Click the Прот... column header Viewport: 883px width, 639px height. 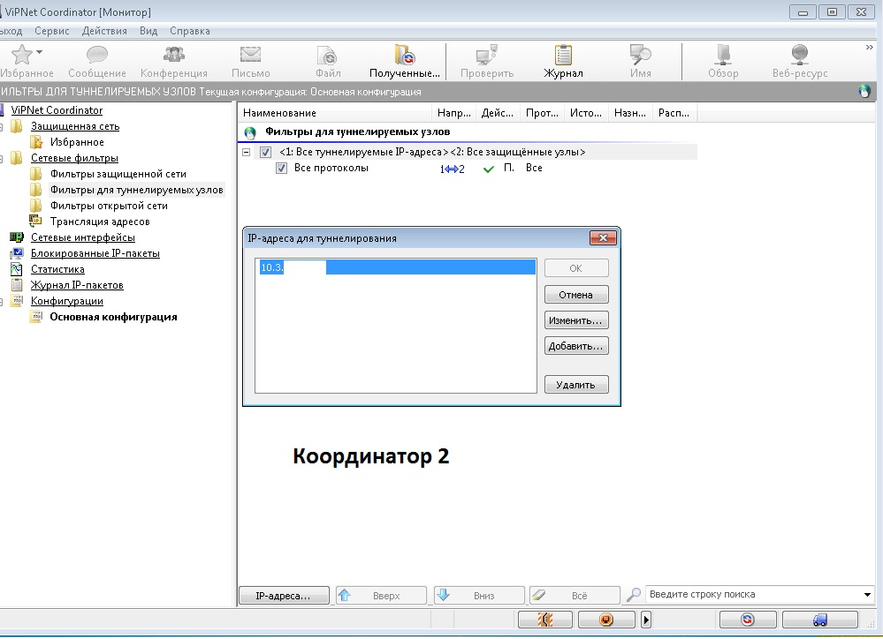[x=542, y=113]
